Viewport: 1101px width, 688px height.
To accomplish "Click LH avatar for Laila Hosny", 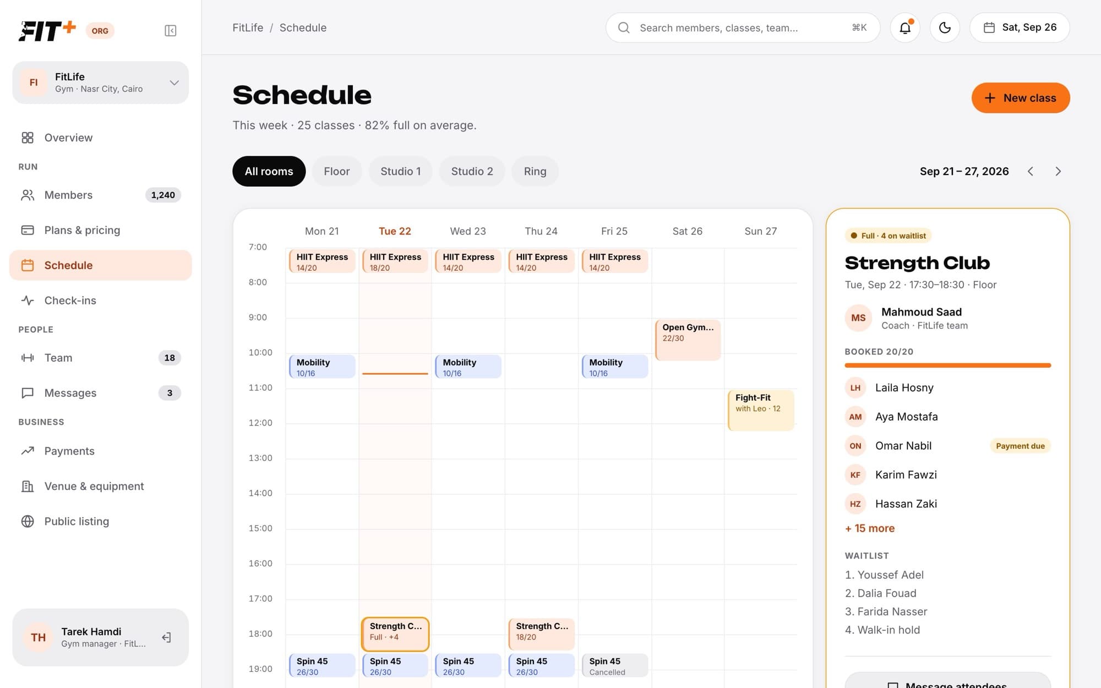I will (855, 387).
